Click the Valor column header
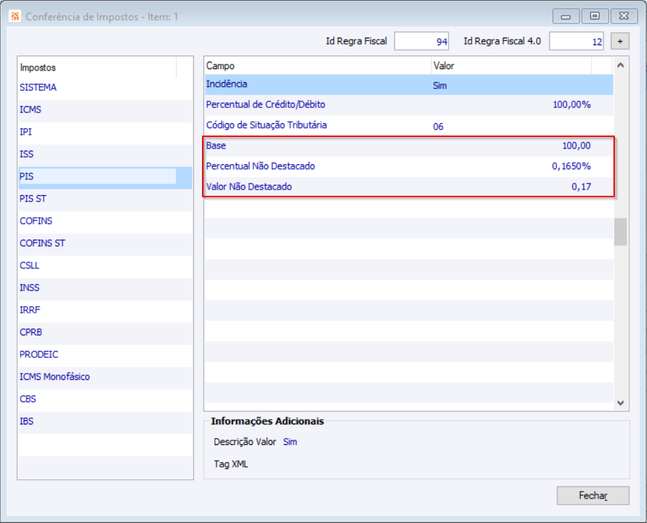647x523 pixels. click(x=511, y=66)
